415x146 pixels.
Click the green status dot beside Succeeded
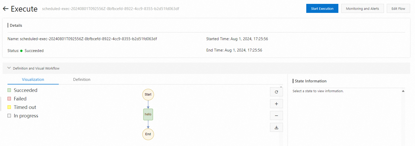pos(21,51)
